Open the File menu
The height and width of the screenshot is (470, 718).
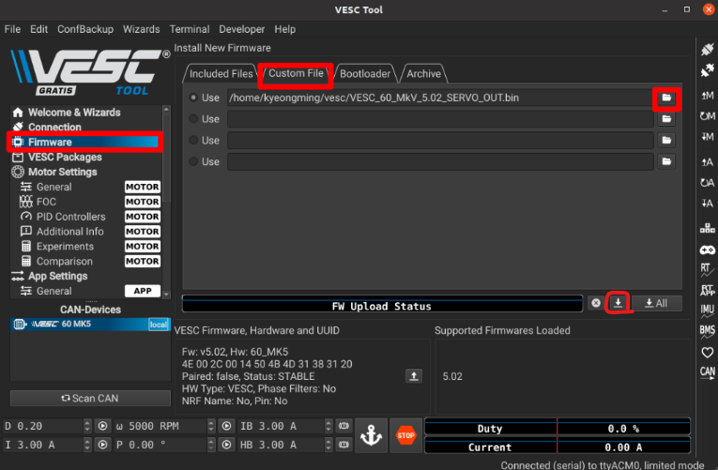click(x=12, y=29)
